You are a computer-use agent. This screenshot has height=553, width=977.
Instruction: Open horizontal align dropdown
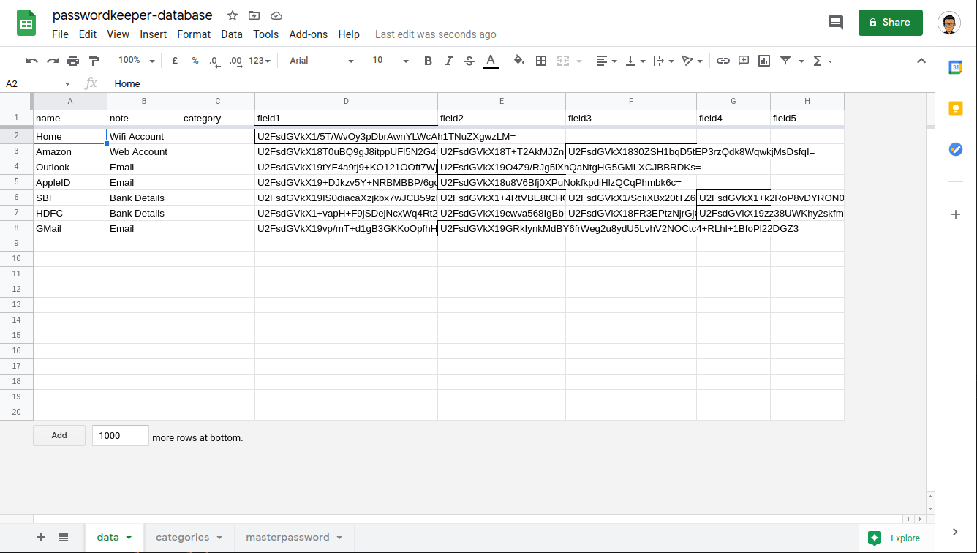click(x=606, y=61)
